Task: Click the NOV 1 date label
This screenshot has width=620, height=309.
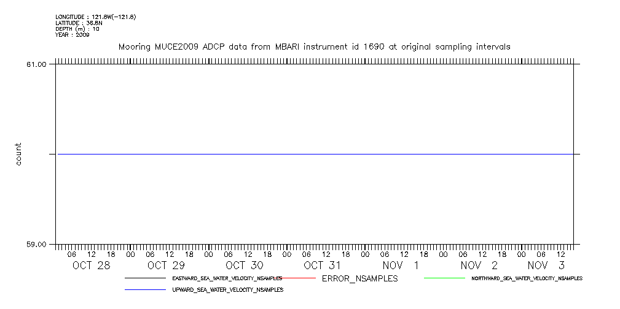Action: point(400,265)
